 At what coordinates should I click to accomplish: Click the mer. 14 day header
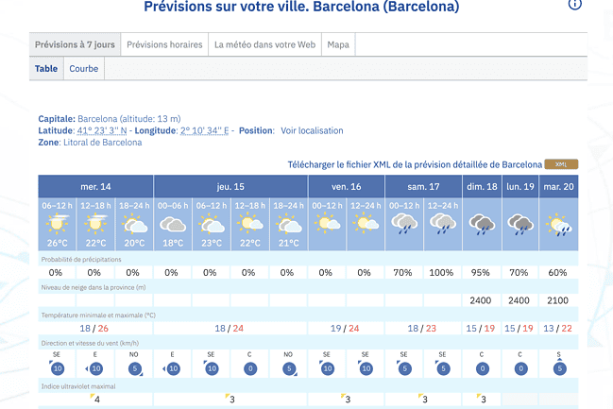click(x=95, y=186)
